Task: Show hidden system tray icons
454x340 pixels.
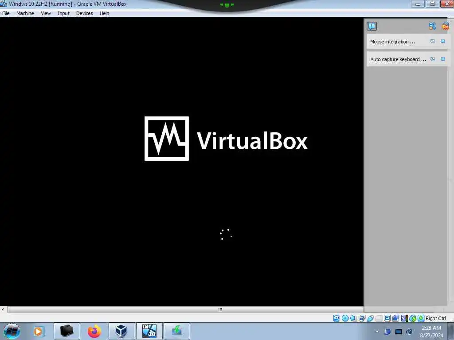Action: point(377,332)
